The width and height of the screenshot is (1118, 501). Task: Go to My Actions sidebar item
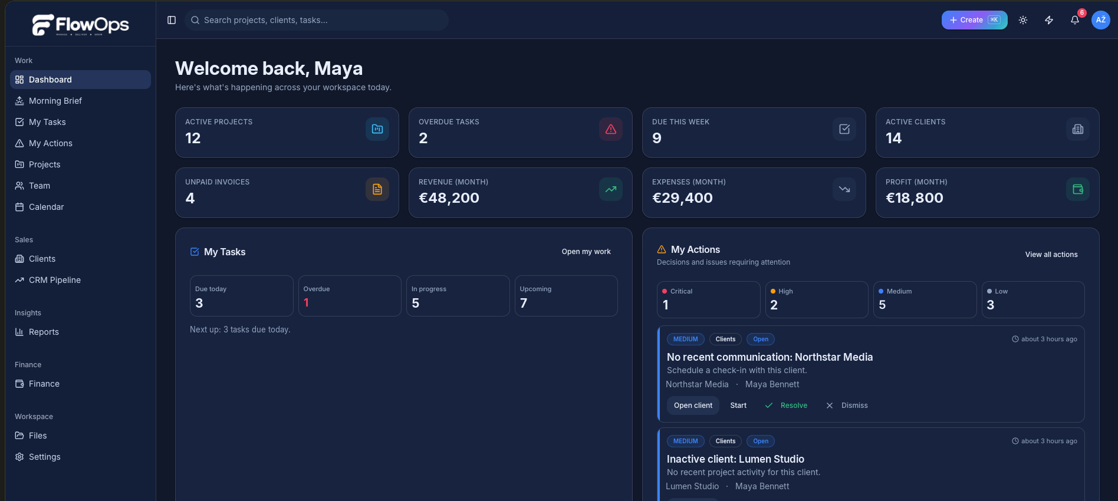[x=80, y=143]
